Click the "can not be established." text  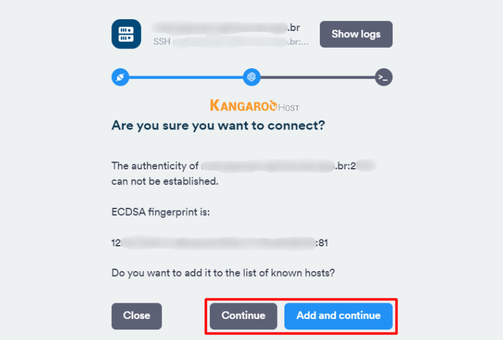pos(165,182)
